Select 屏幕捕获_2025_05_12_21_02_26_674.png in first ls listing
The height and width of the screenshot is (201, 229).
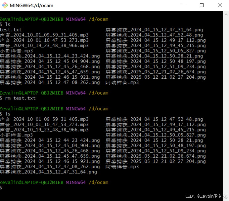(156, 72)
